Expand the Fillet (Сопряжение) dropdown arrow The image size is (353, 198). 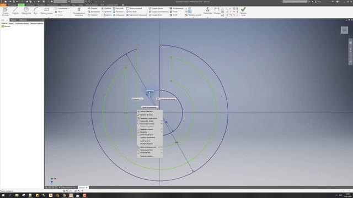(x=68, y=8)
